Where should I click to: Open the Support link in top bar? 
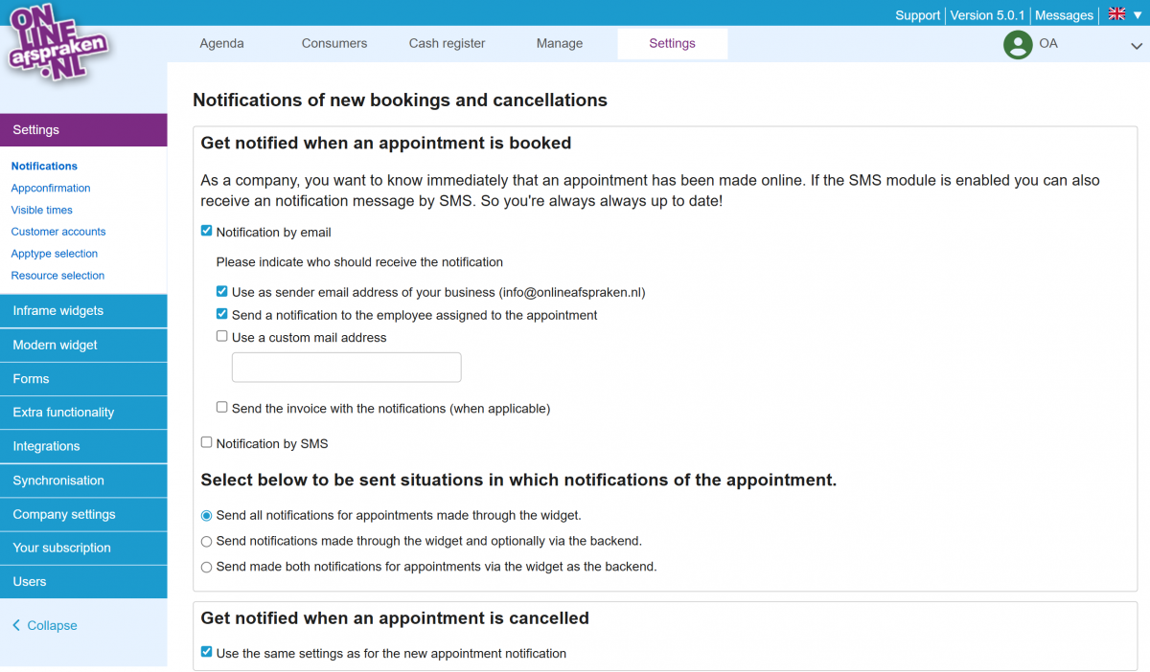tap(917, 15)
